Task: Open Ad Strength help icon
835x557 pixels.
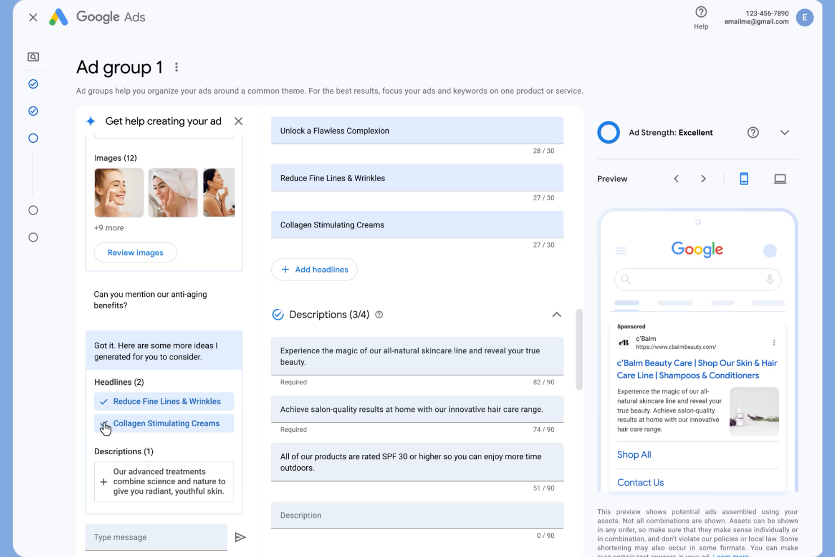Action: tap(753, 133)
